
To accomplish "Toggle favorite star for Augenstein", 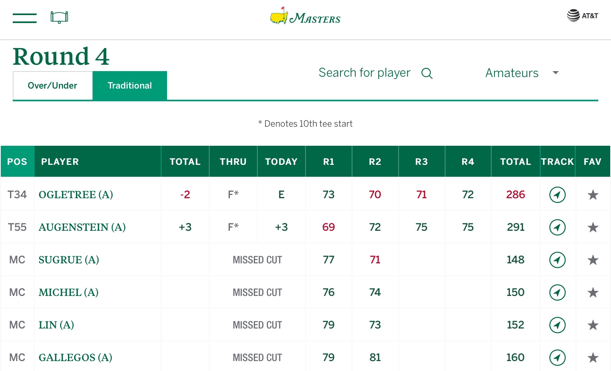I will tap(593, 227).
